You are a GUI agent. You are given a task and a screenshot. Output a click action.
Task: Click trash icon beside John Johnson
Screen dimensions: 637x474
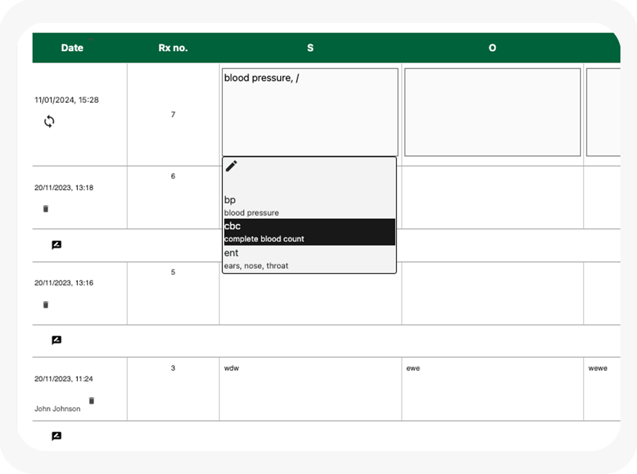(x=91, y=401)
